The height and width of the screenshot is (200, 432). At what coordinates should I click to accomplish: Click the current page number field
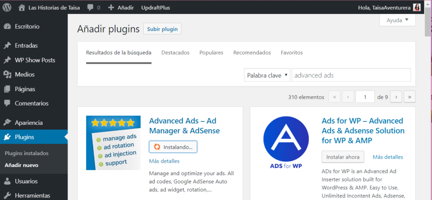point(365,97)
